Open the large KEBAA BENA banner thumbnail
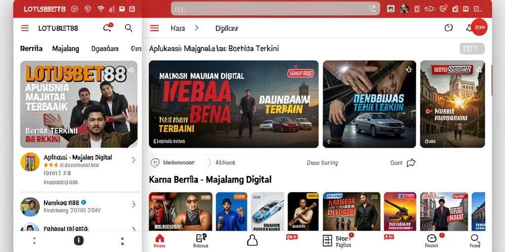 (x=233, y=104)
